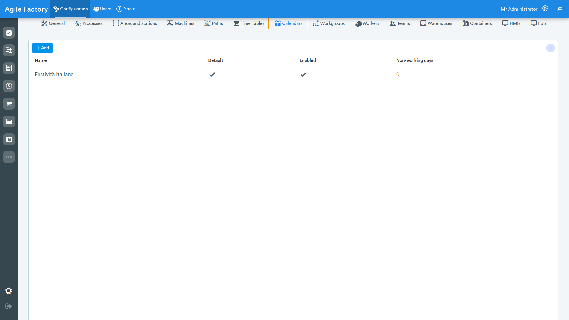Switch to the Processes tab

pyautogui.click(x=89, y=23)
